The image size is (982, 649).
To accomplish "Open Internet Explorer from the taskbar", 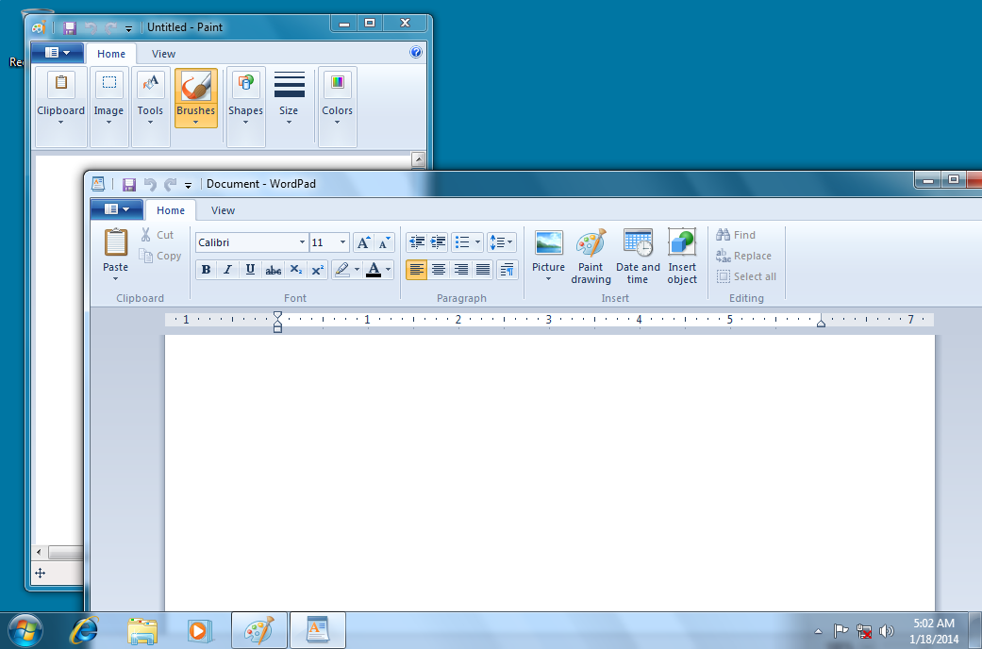I will 84,629.
